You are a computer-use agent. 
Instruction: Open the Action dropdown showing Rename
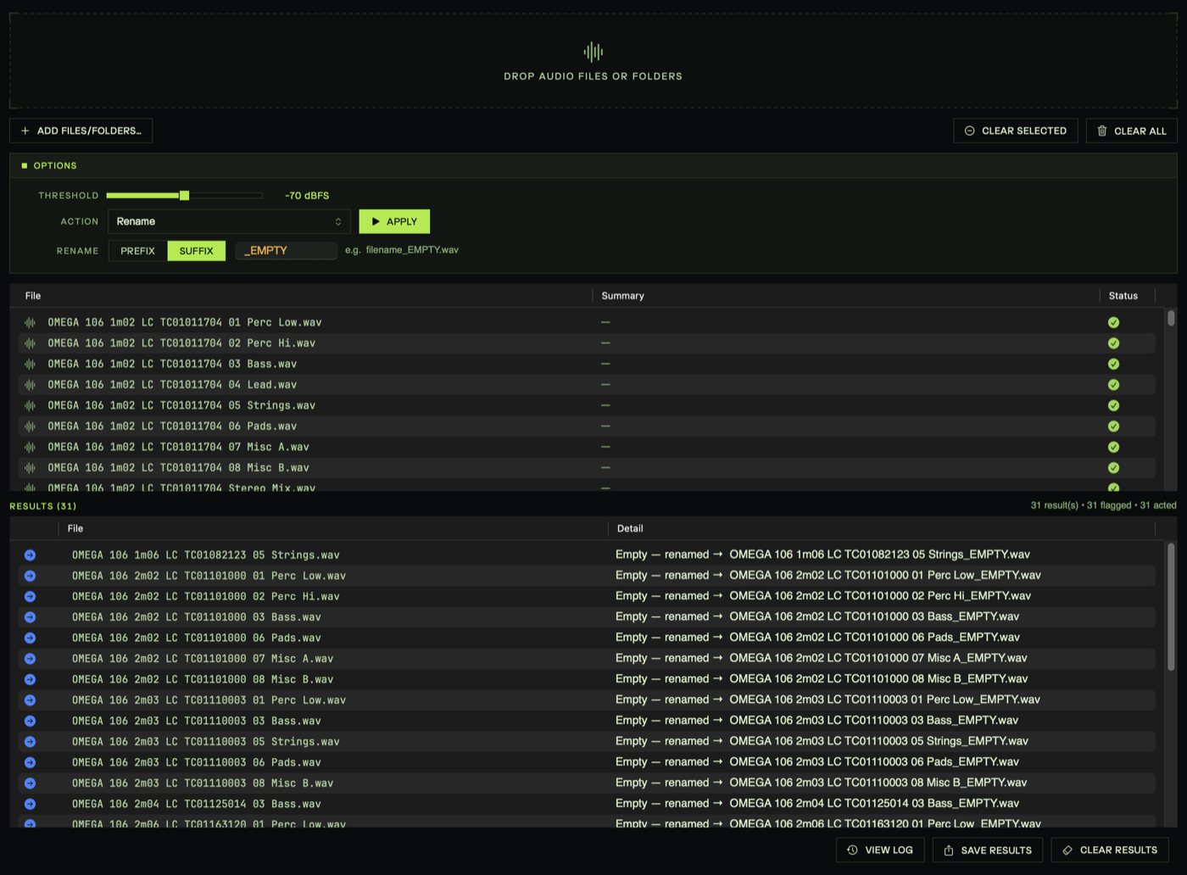(x=229, y=221)
